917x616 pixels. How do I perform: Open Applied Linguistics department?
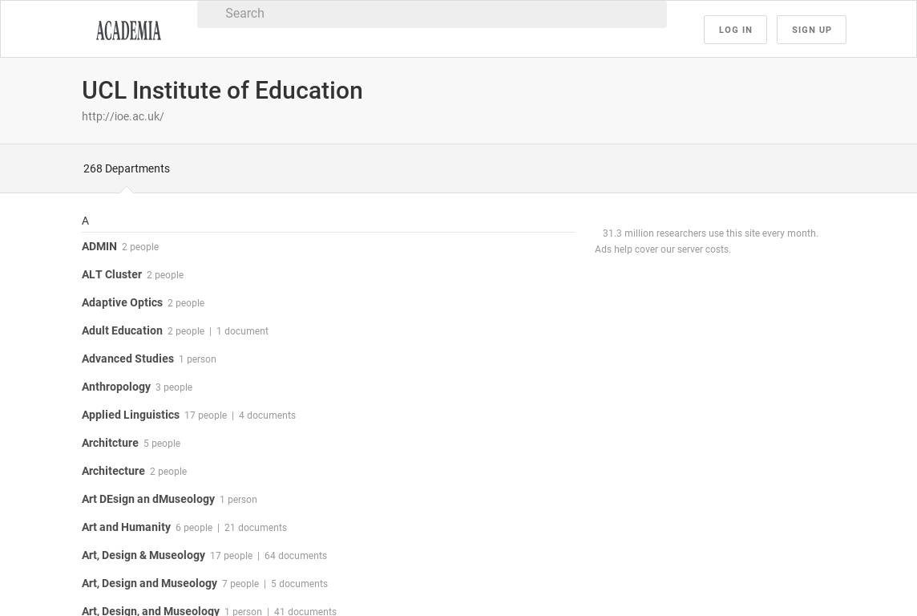(x=131, y=415)
